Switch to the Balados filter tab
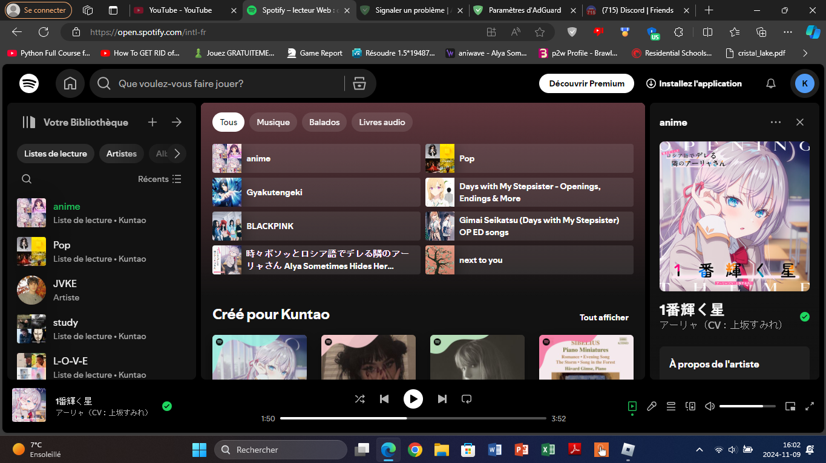This screenshot has width=826, height=463. pos(324,121)
